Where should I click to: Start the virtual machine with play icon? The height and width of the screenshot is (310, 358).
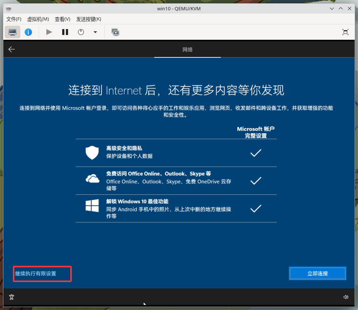(x=49, y=32)
